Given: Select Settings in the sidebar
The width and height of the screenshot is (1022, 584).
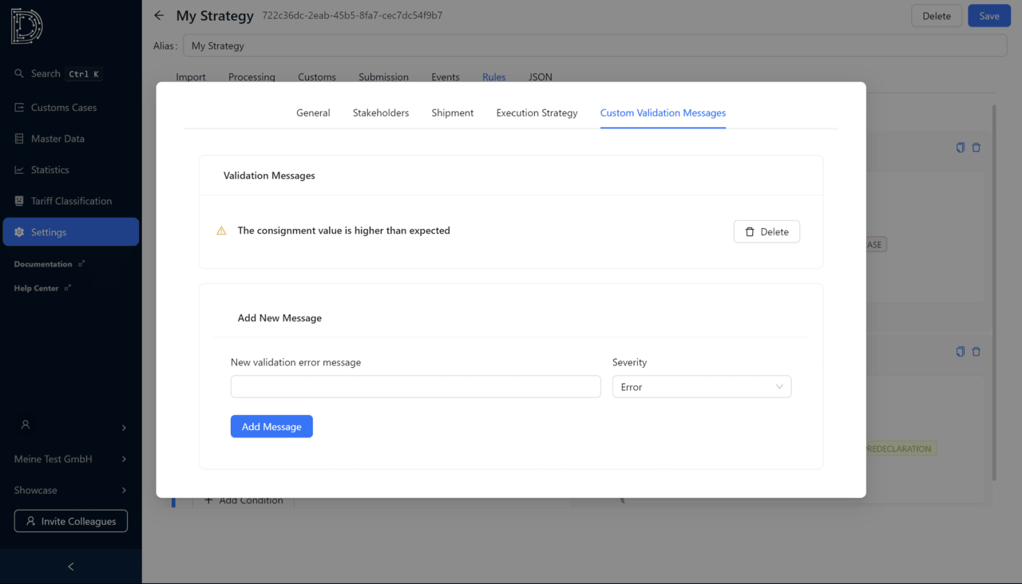Looking at the screenshot, I should [x=70, y=232].
